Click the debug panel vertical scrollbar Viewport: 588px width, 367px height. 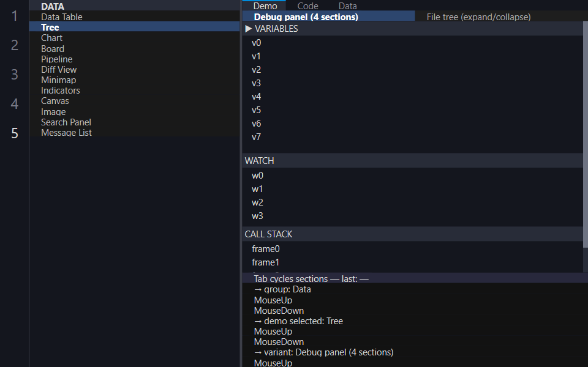586,135
